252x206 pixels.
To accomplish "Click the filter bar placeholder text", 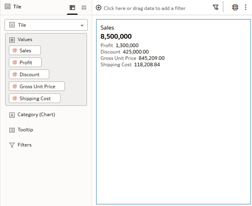I will tap(144, 8).
